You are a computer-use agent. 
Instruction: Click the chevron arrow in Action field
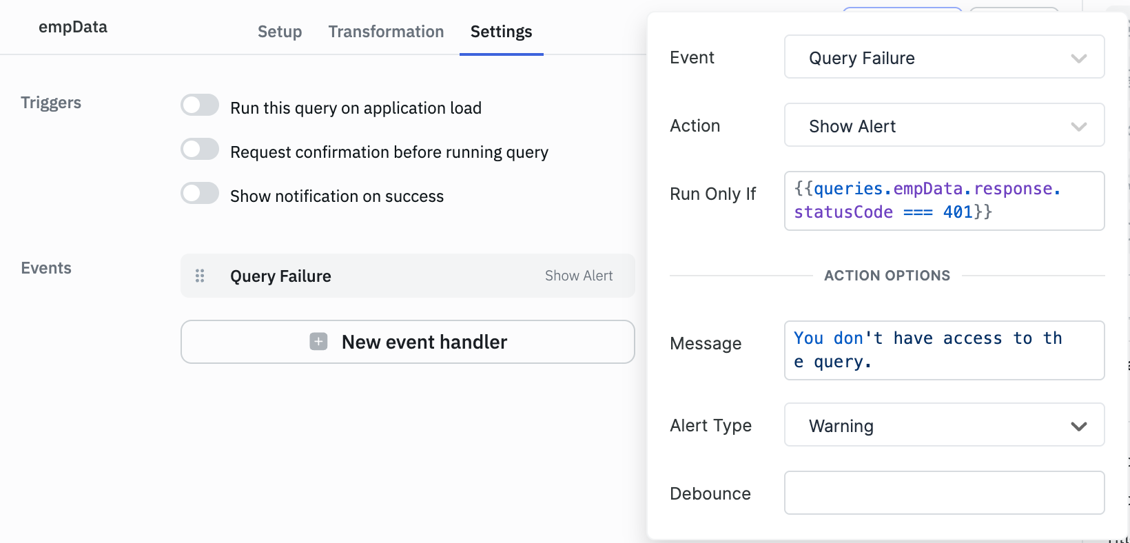pyautogui.click(x=1078, y=127)
